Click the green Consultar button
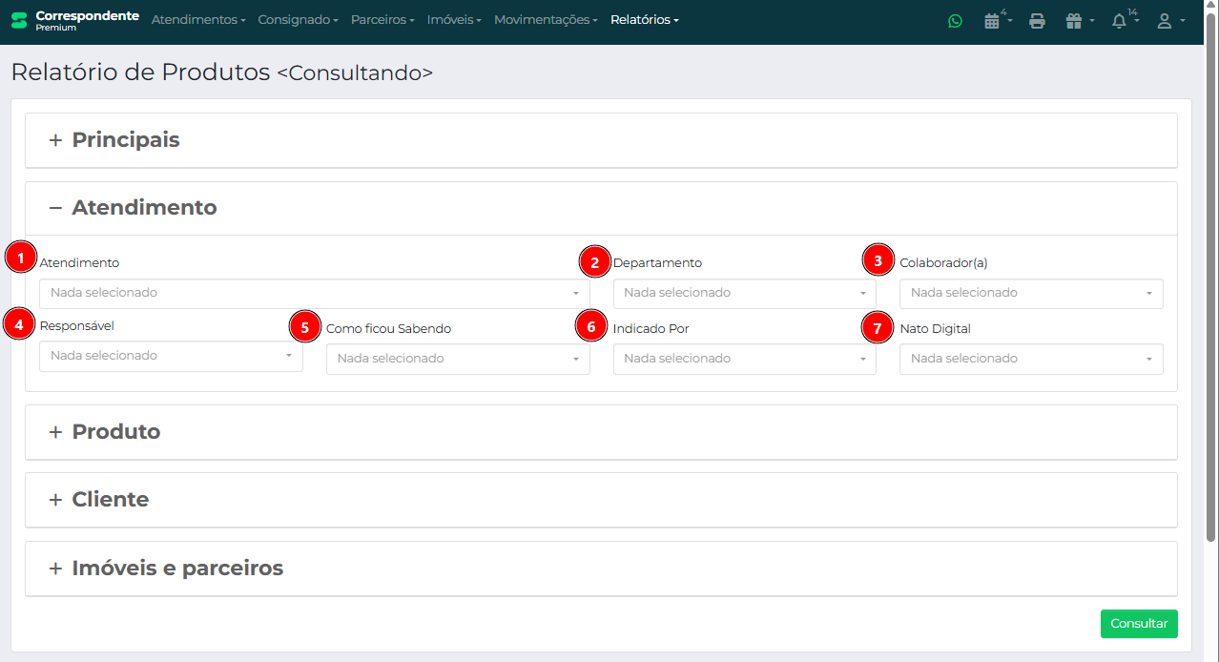Viewport: 1219px width, 662px height. pos(1138,624)
